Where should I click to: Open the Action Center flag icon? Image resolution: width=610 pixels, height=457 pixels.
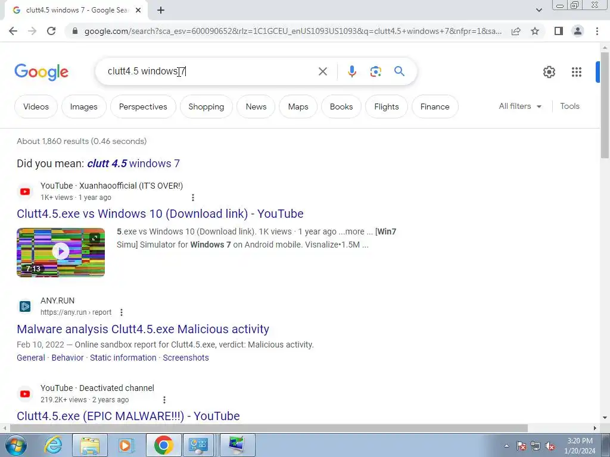pos(521,446)
